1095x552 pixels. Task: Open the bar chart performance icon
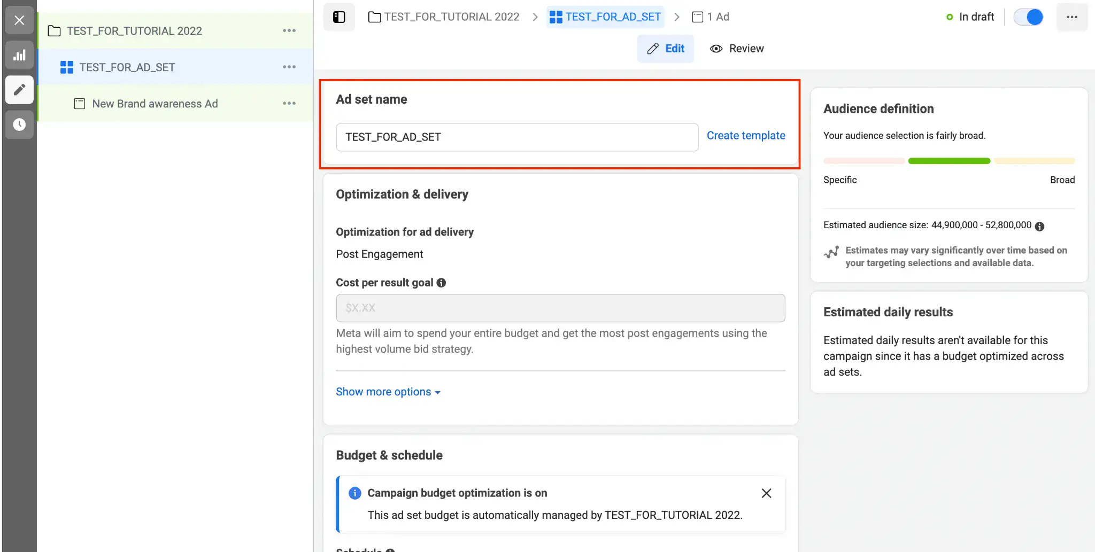(19, 55)
